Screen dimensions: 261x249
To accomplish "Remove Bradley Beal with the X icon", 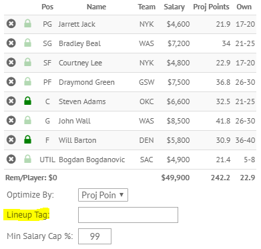I will pyautogui.click(x=11, y=43).
